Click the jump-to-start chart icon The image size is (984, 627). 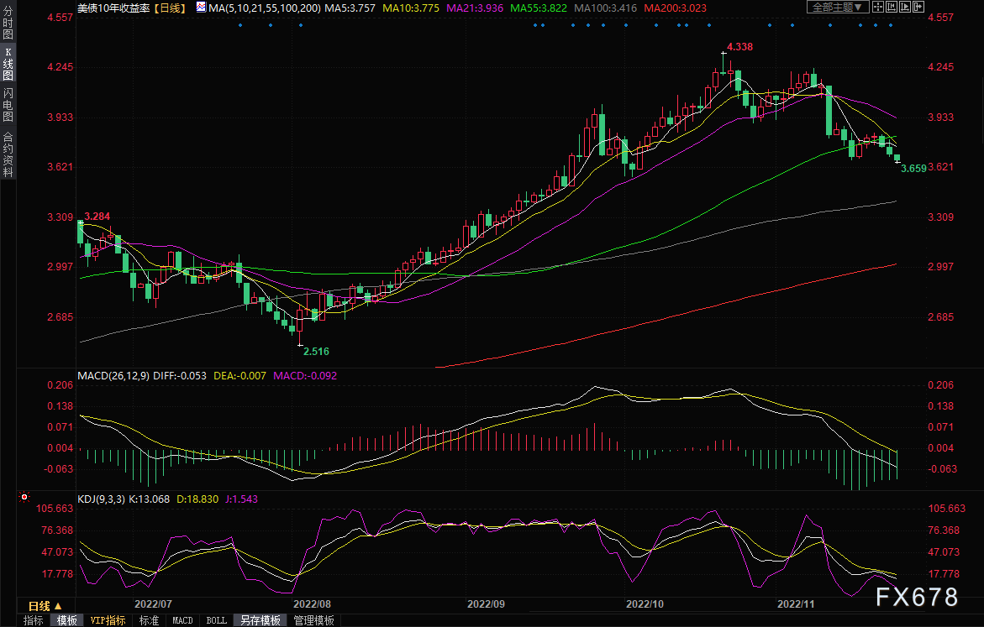892,7
